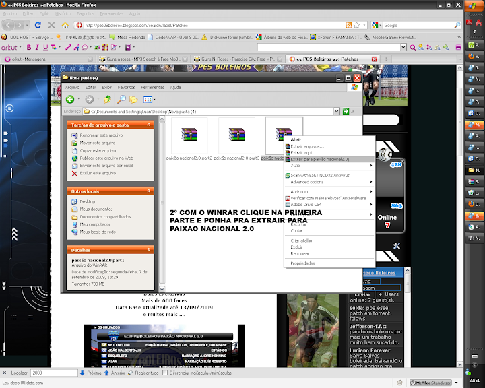Viewport: 485px width, 388px height.
Task: Open the list all tabs dropdown
Action: tap(459, 59)
